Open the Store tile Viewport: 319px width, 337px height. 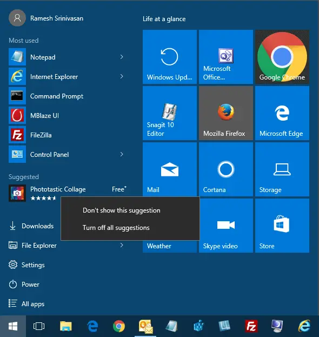[282, 226]
